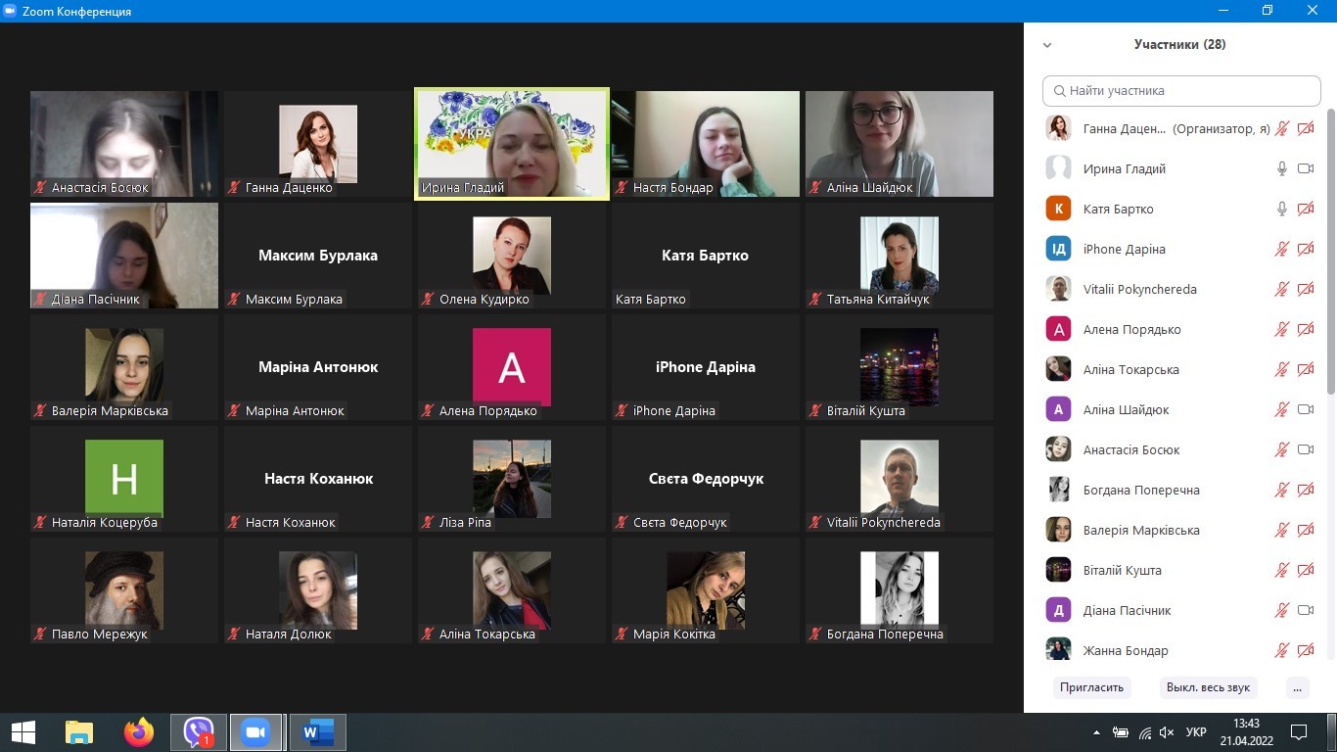Click Zoom icon in the taskbar
This screenshot has width=1337, height=752.
[x=255, y=731]
